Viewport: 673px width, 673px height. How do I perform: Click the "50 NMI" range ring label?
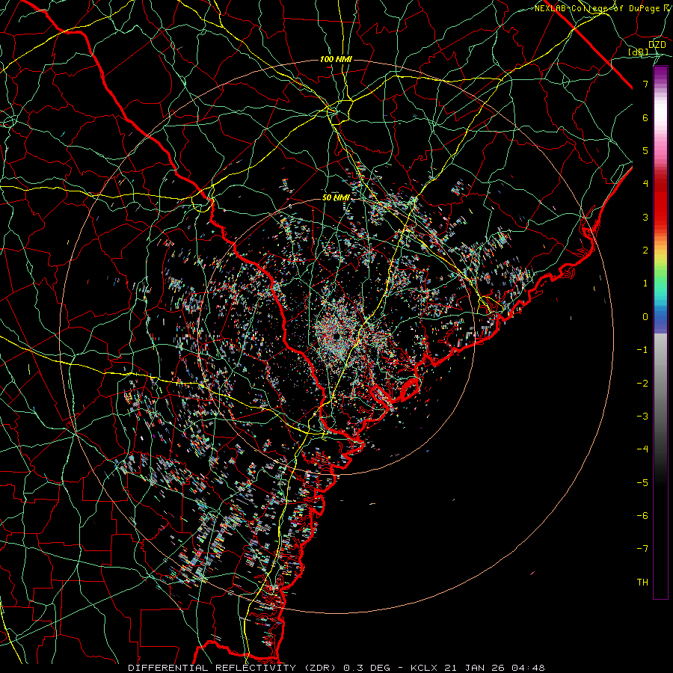(336, 197)
